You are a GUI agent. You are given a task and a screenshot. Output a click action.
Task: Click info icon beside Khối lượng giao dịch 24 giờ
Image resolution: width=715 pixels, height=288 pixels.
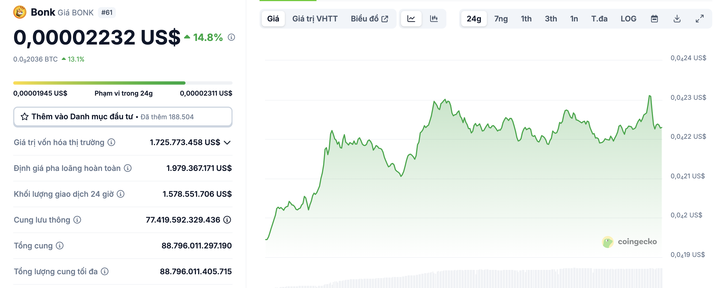121,194
